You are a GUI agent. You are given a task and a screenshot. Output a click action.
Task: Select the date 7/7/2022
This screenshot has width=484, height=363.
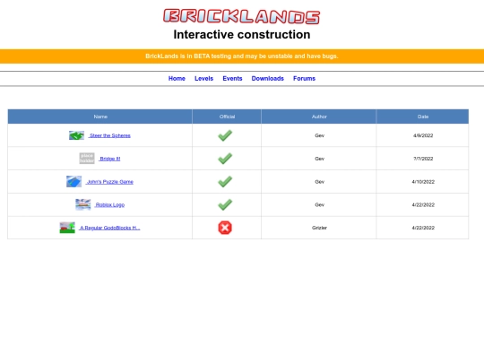(423, 159)
